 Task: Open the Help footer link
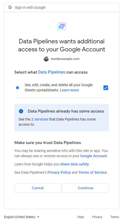point(81,217)
